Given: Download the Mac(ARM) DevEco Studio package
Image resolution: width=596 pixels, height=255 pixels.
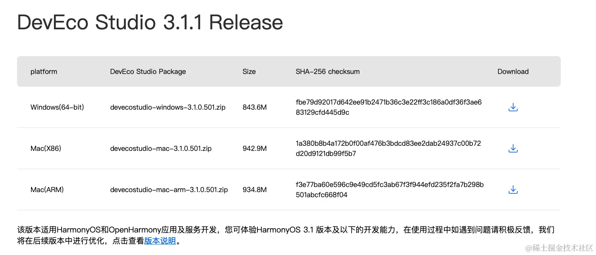Looking at the screenshot, I should click(513, 190).
